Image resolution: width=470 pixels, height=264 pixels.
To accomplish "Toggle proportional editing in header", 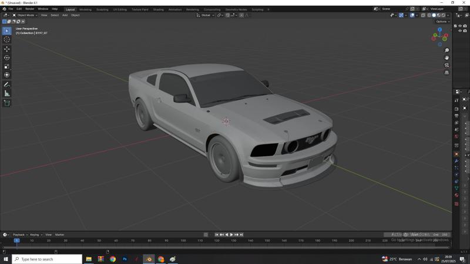I will (241, 15).
